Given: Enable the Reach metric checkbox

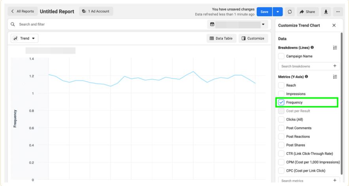Looking at the screenshot, I should click(x=281, y=85).
